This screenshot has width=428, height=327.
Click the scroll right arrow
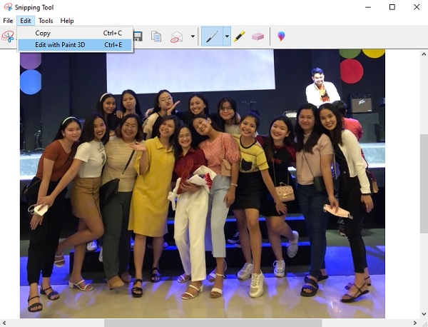[414, 323]
